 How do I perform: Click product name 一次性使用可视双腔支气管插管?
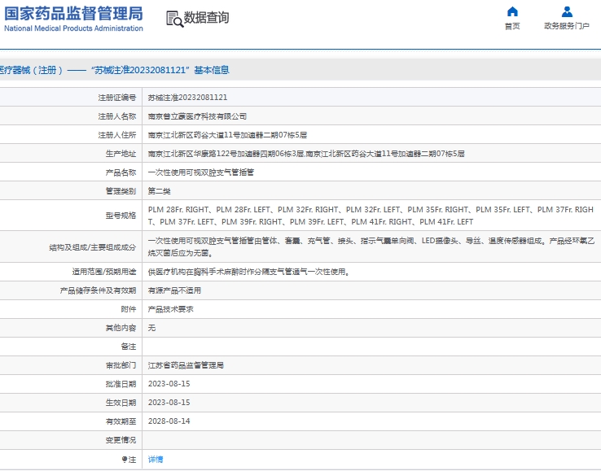(201, 172)
